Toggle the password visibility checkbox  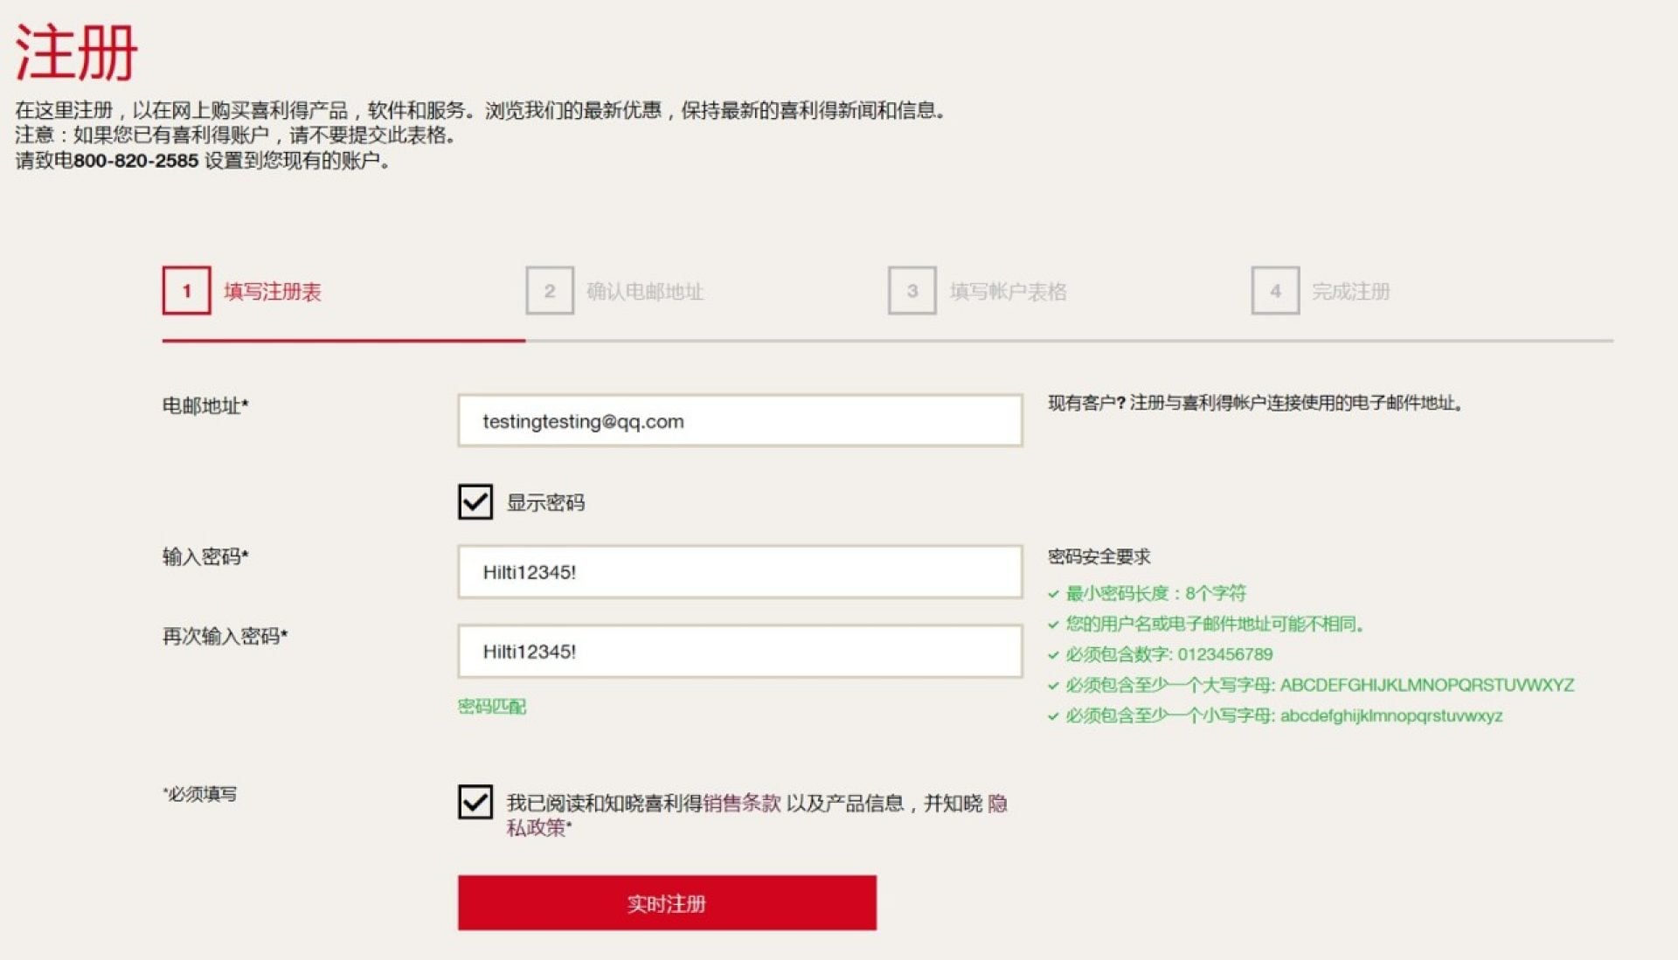pos(475,502)
